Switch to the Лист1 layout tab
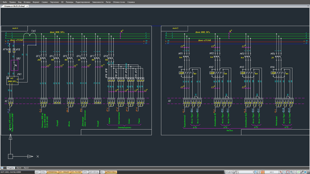Screen dimensions: 310x174 coord(19,168)
